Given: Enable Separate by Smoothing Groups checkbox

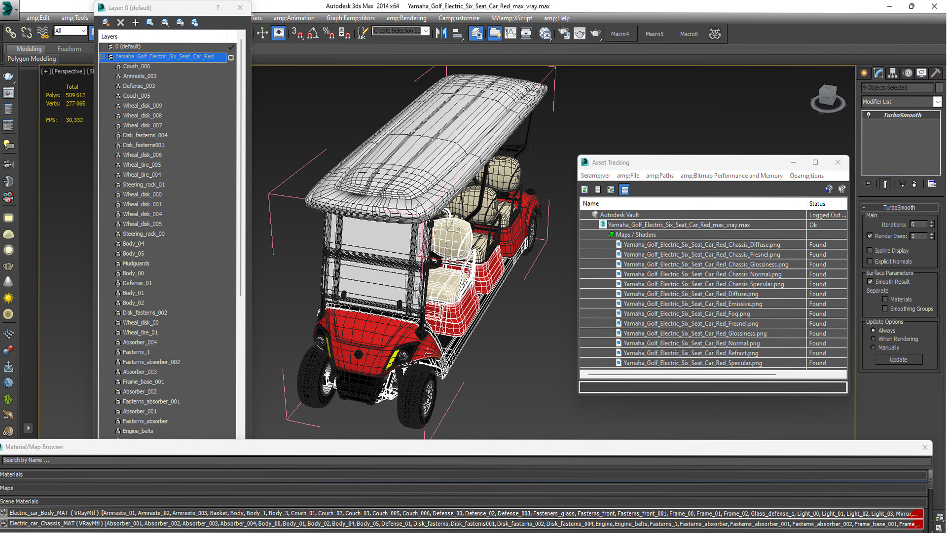Looking at the screenshot, I should [885, 308].
